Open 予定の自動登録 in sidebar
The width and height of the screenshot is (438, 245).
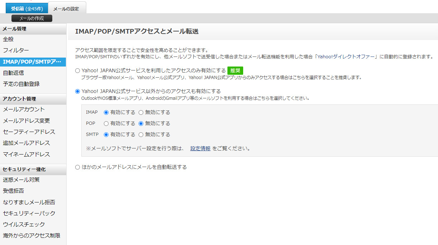tap(21, 84)
